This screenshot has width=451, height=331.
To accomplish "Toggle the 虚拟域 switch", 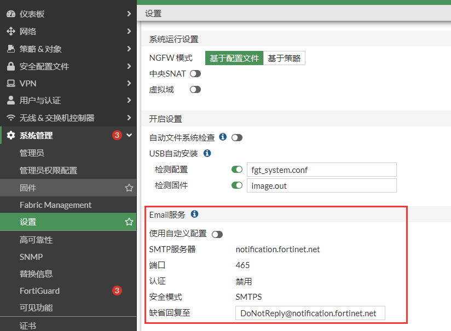I will (195, 89).
